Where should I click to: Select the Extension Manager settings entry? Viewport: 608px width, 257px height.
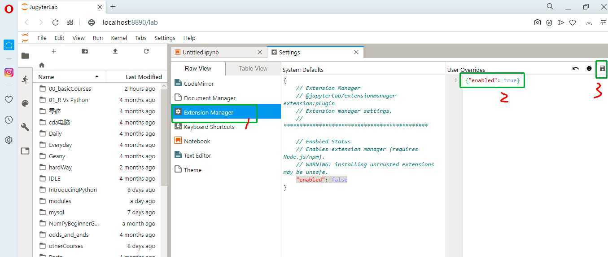click(x=226, y=112)
